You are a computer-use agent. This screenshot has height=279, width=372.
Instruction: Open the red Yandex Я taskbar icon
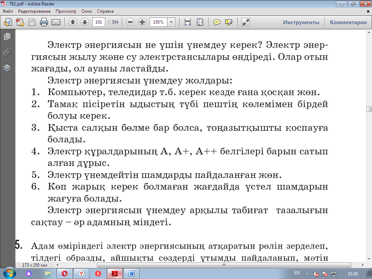coord(98,274)
